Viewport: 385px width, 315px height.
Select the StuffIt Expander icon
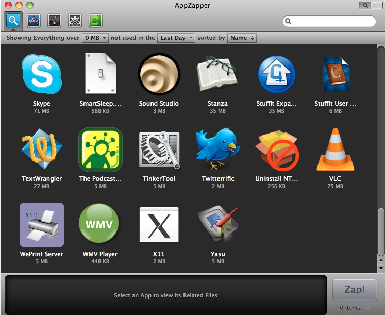click(x=276, y=74)
